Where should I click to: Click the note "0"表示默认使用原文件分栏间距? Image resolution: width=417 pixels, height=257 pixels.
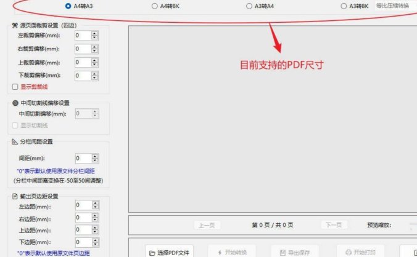tap(56, 171)
